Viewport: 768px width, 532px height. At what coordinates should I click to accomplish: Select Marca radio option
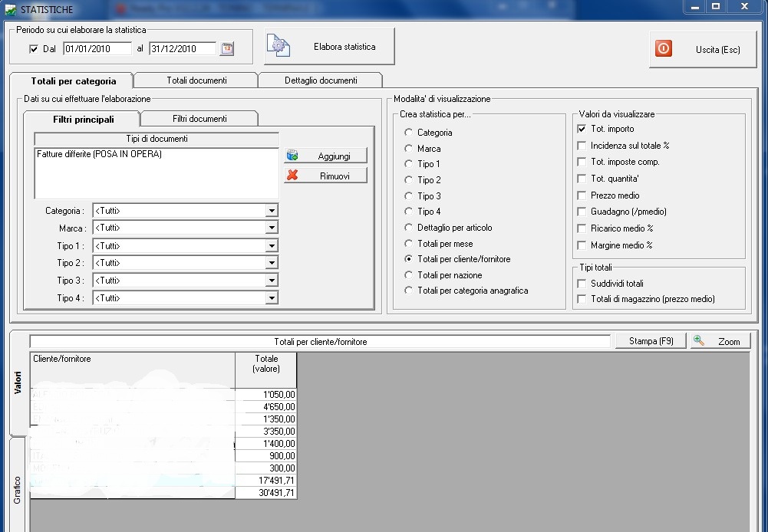click(408, 148)
